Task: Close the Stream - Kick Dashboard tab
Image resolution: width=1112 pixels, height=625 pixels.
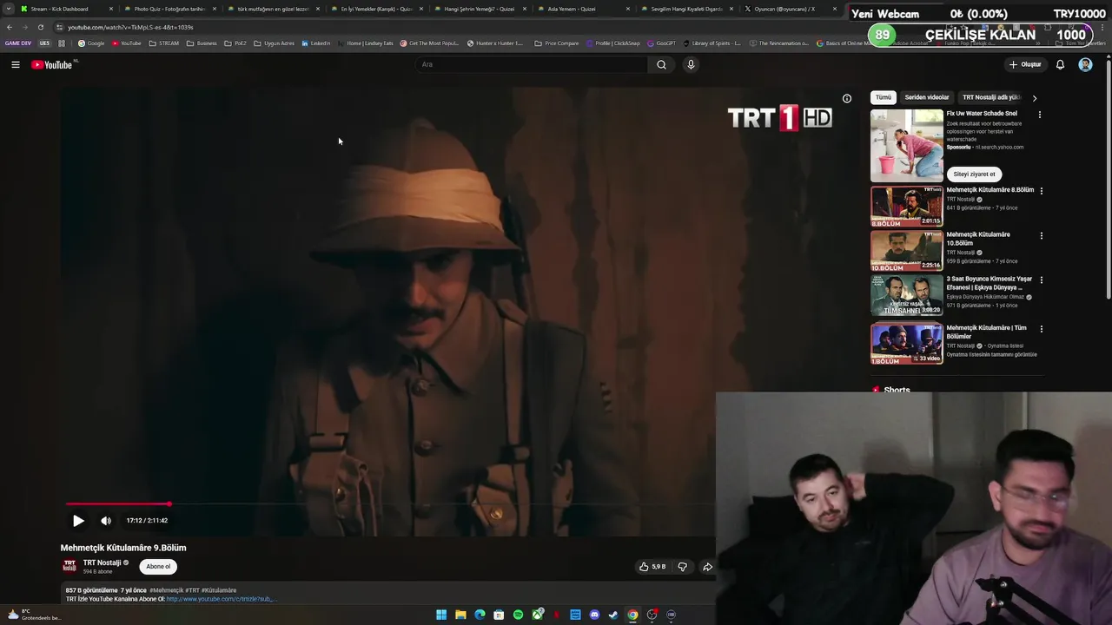Action: (111, 9)
